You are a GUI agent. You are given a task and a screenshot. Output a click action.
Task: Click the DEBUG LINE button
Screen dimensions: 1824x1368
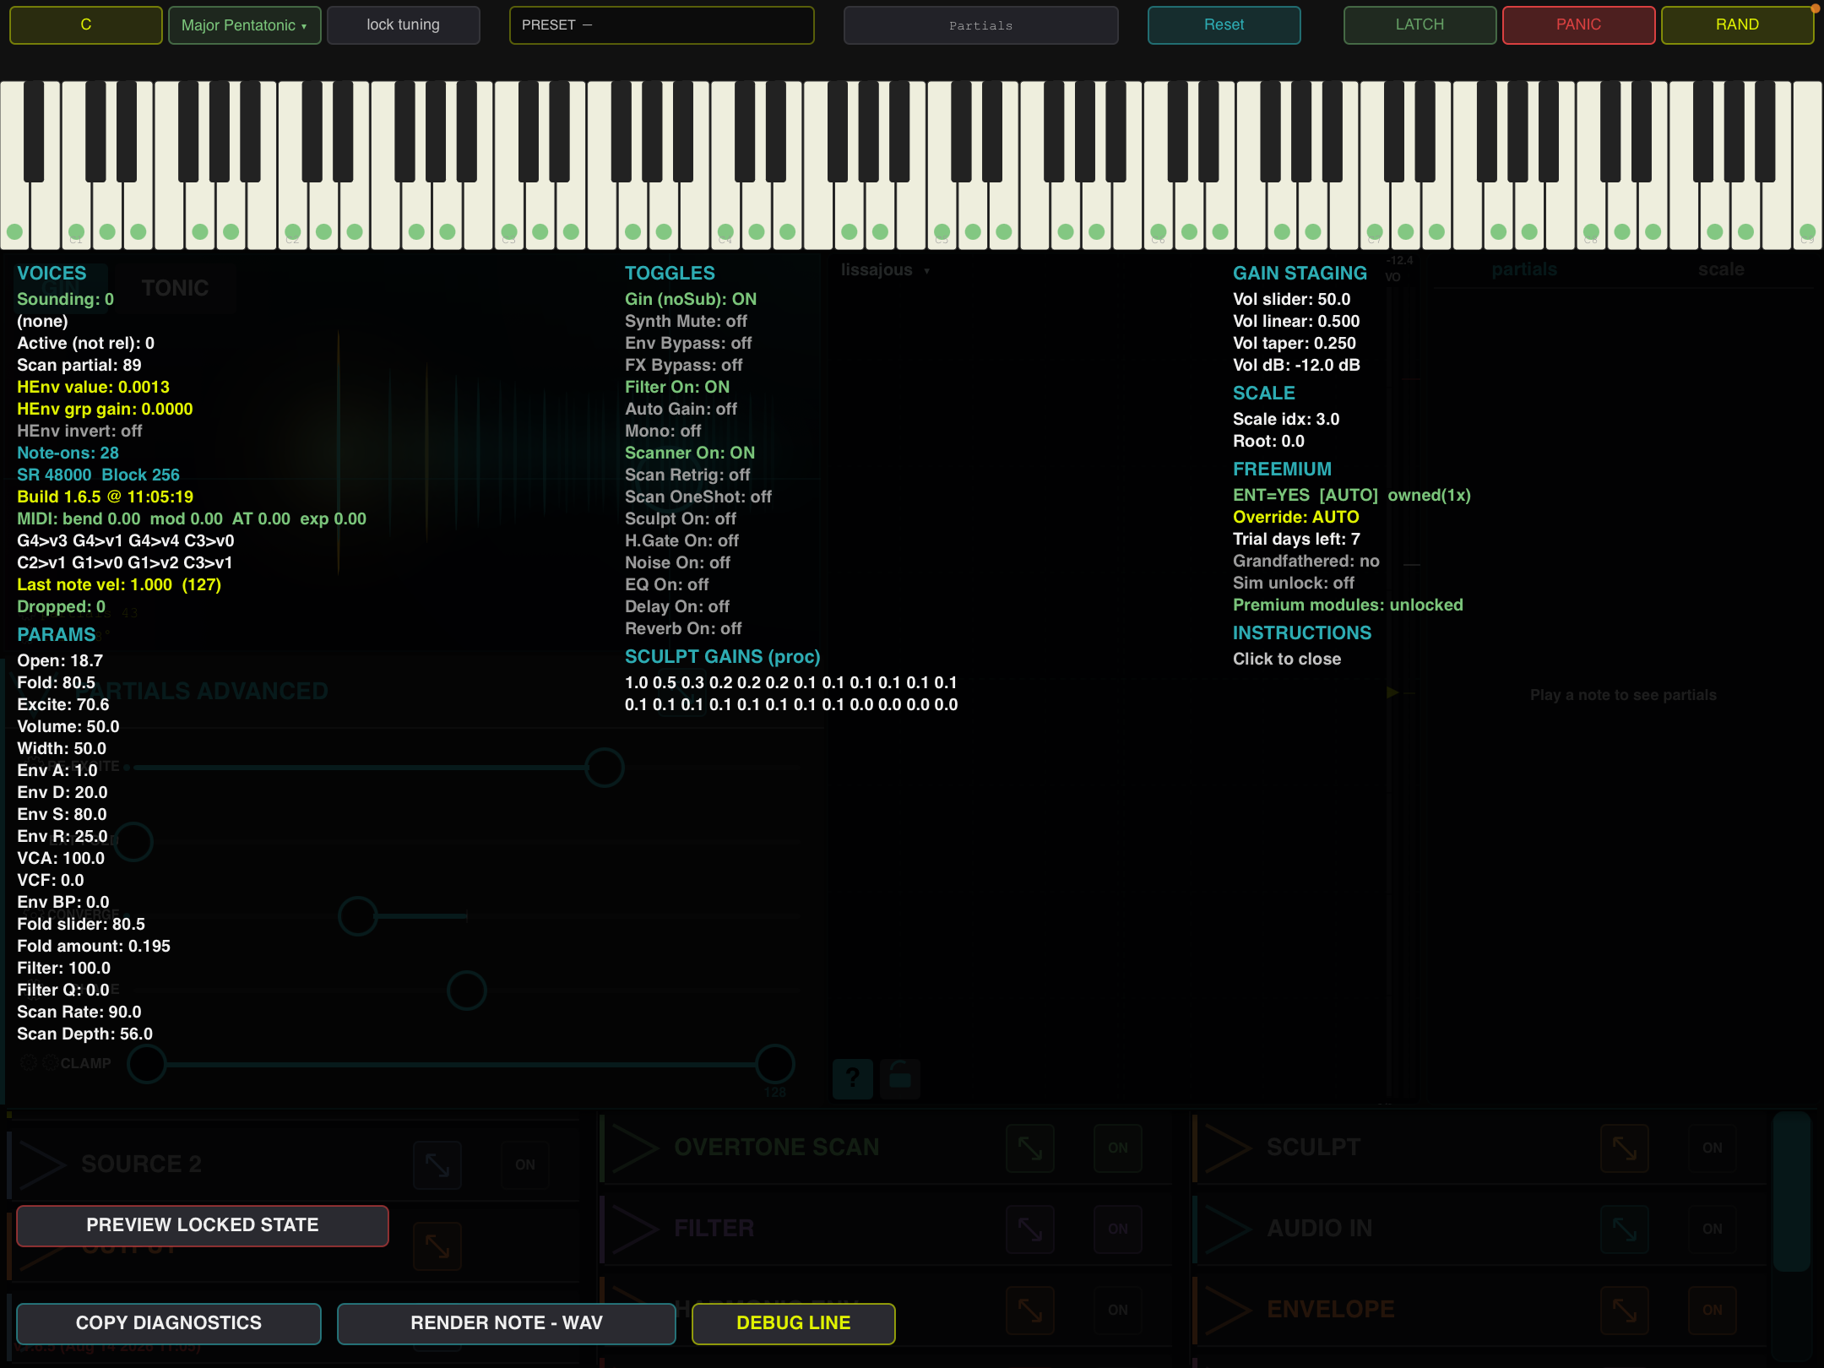tap(794, 1323)
